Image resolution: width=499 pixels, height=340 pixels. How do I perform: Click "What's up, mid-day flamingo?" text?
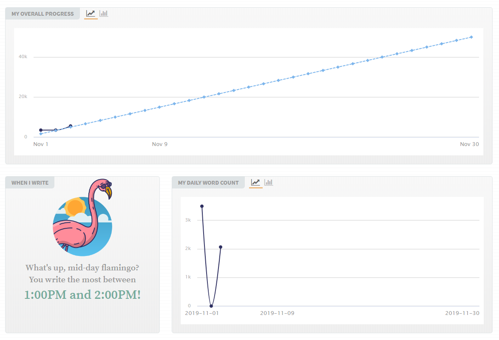pos(82,267)
